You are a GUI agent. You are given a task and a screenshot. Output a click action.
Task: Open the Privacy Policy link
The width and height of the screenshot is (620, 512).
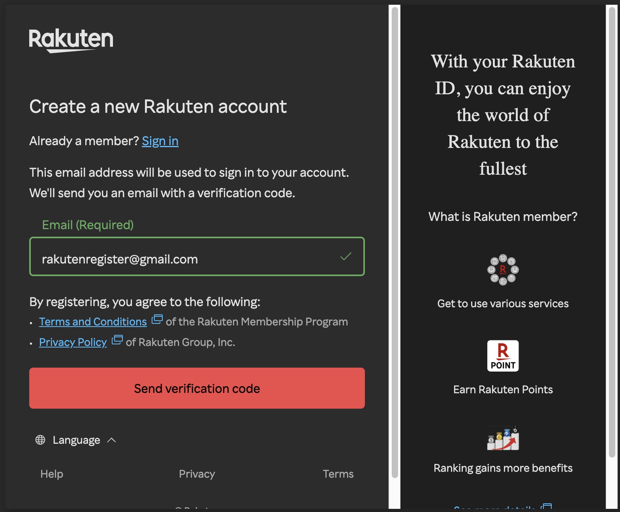pos(73,342)
